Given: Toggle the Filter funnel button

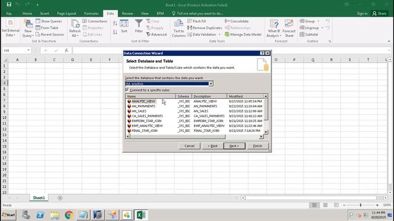Looking at the screenshot, I should (139, 26).
